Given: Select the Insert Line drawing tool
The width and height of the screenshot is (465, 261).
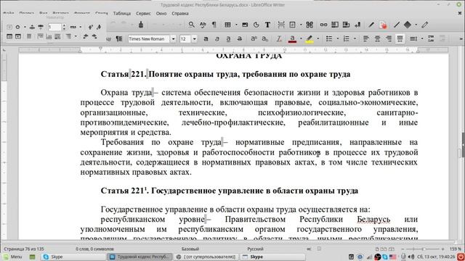Looking at the screenshot, I should point(397,25).
